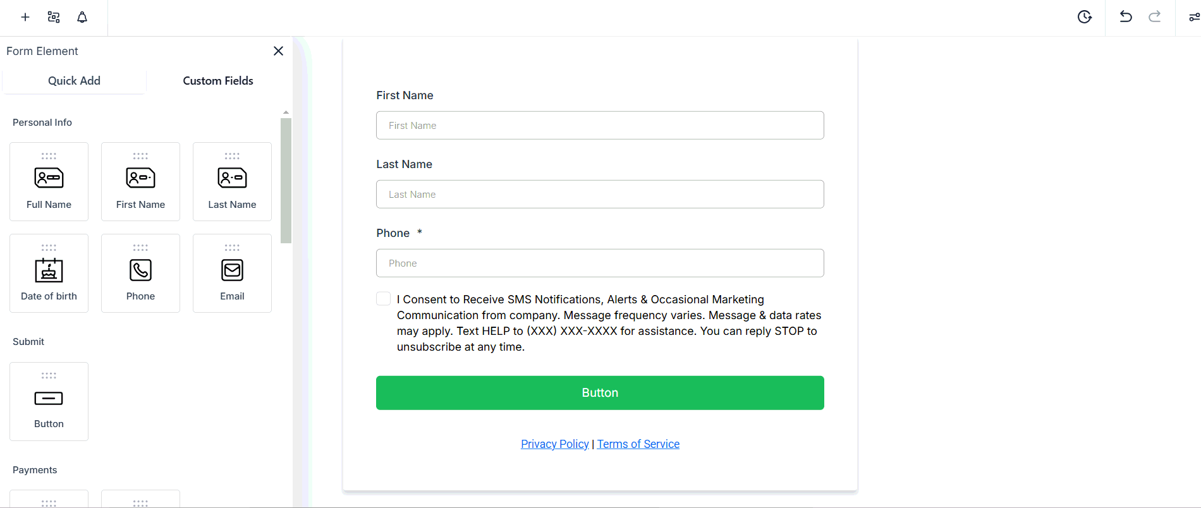Add the Email element tile
Image resolution: width=1201 pixels, height=508 pixels.
[232, 273]
